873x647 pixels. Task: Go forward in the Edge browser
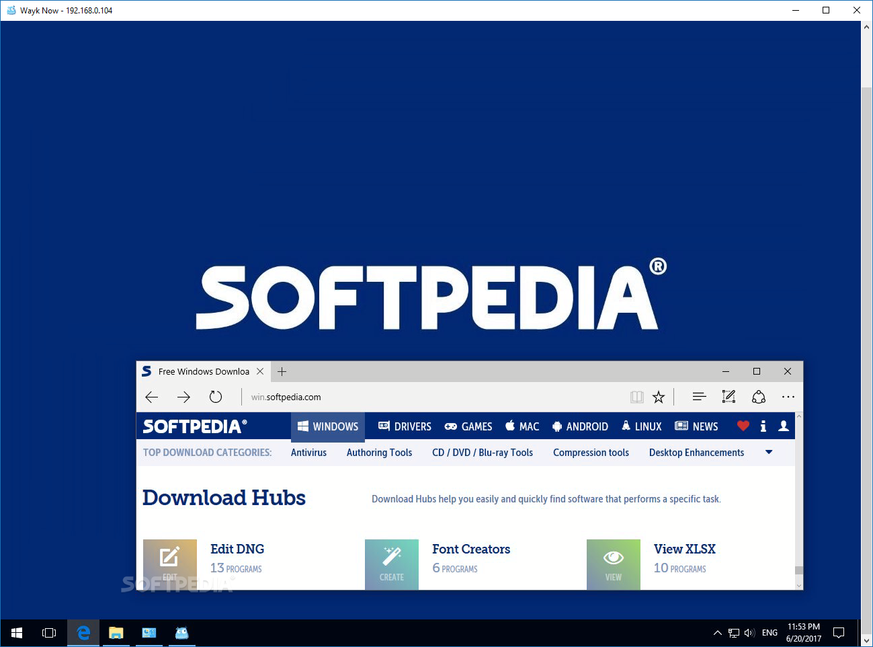pos(183,397)
